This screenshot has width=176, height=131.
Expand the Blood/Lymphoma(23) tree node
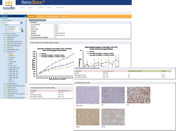(4, 44)
